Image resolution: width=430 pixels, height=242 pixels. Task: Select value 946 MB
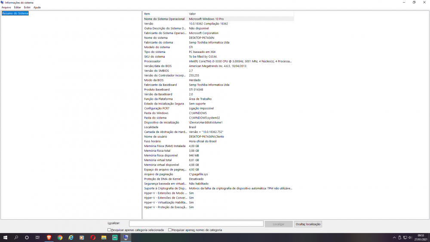[194, 156]
